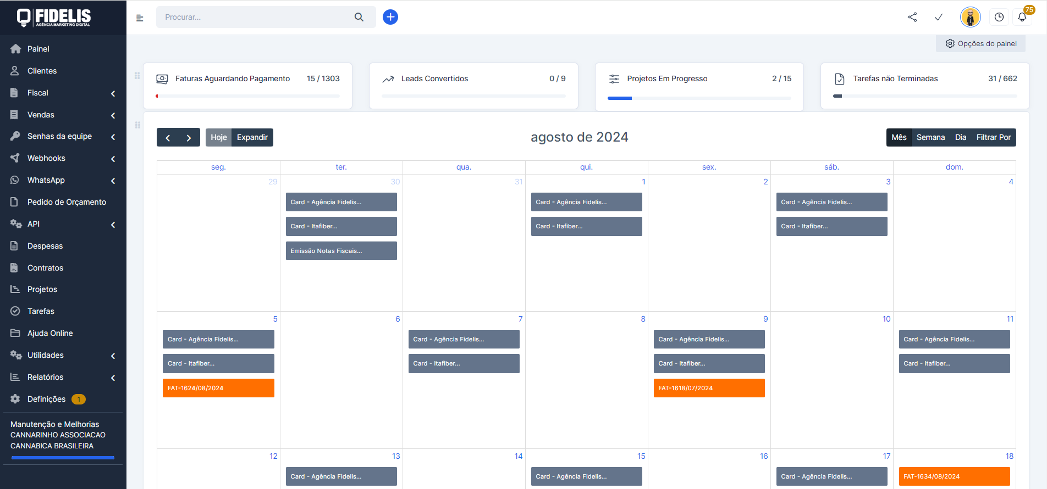Click the Hoje button
The image size is (1047, 489).
(x=218, y=137)
